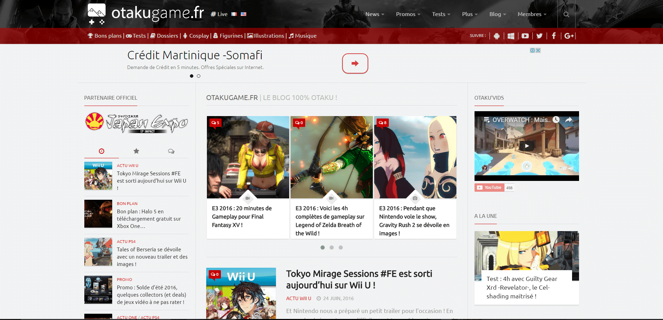
Task: Open the search magnifier icon
Action: 566,14
